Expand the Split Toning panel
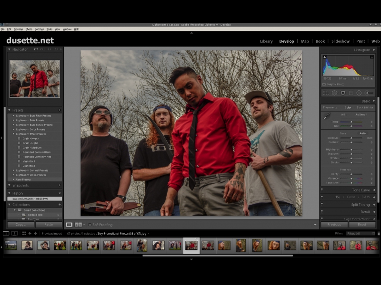This screenshot has height=285, width=381. 361,205
